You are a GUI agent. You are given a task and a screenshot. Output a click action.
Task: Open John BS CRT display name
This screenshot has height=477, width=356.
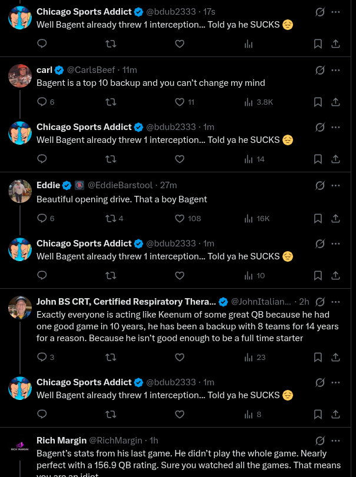[127, 302]
